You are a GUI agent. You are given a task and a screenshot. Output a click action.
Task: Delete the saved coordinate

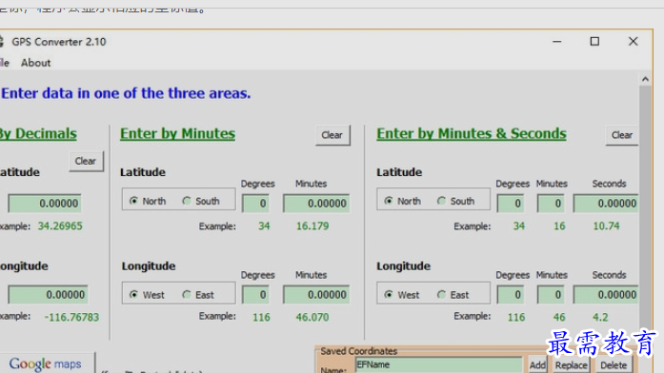pos(614,365)
